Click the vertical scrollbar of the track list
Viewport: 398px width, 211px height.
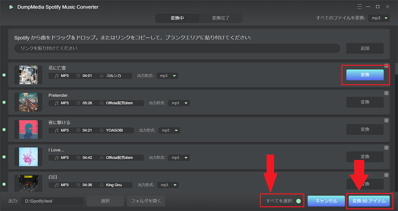[396, 69]
